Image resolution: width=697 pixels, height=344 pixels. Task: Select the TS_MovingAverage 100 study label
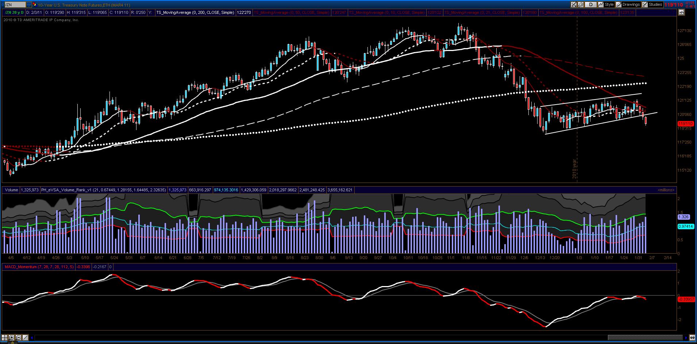[x=579, y=12]
